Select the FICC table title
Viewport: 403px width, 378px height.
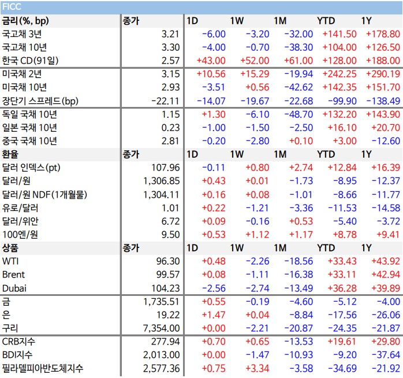(x=12, y=7)
